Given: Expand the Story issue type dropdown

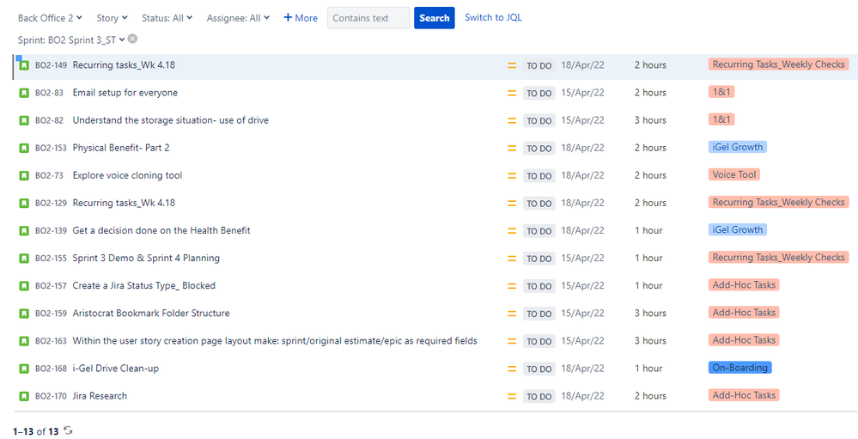Looking at the screenshot, I should tap(113, 18).
